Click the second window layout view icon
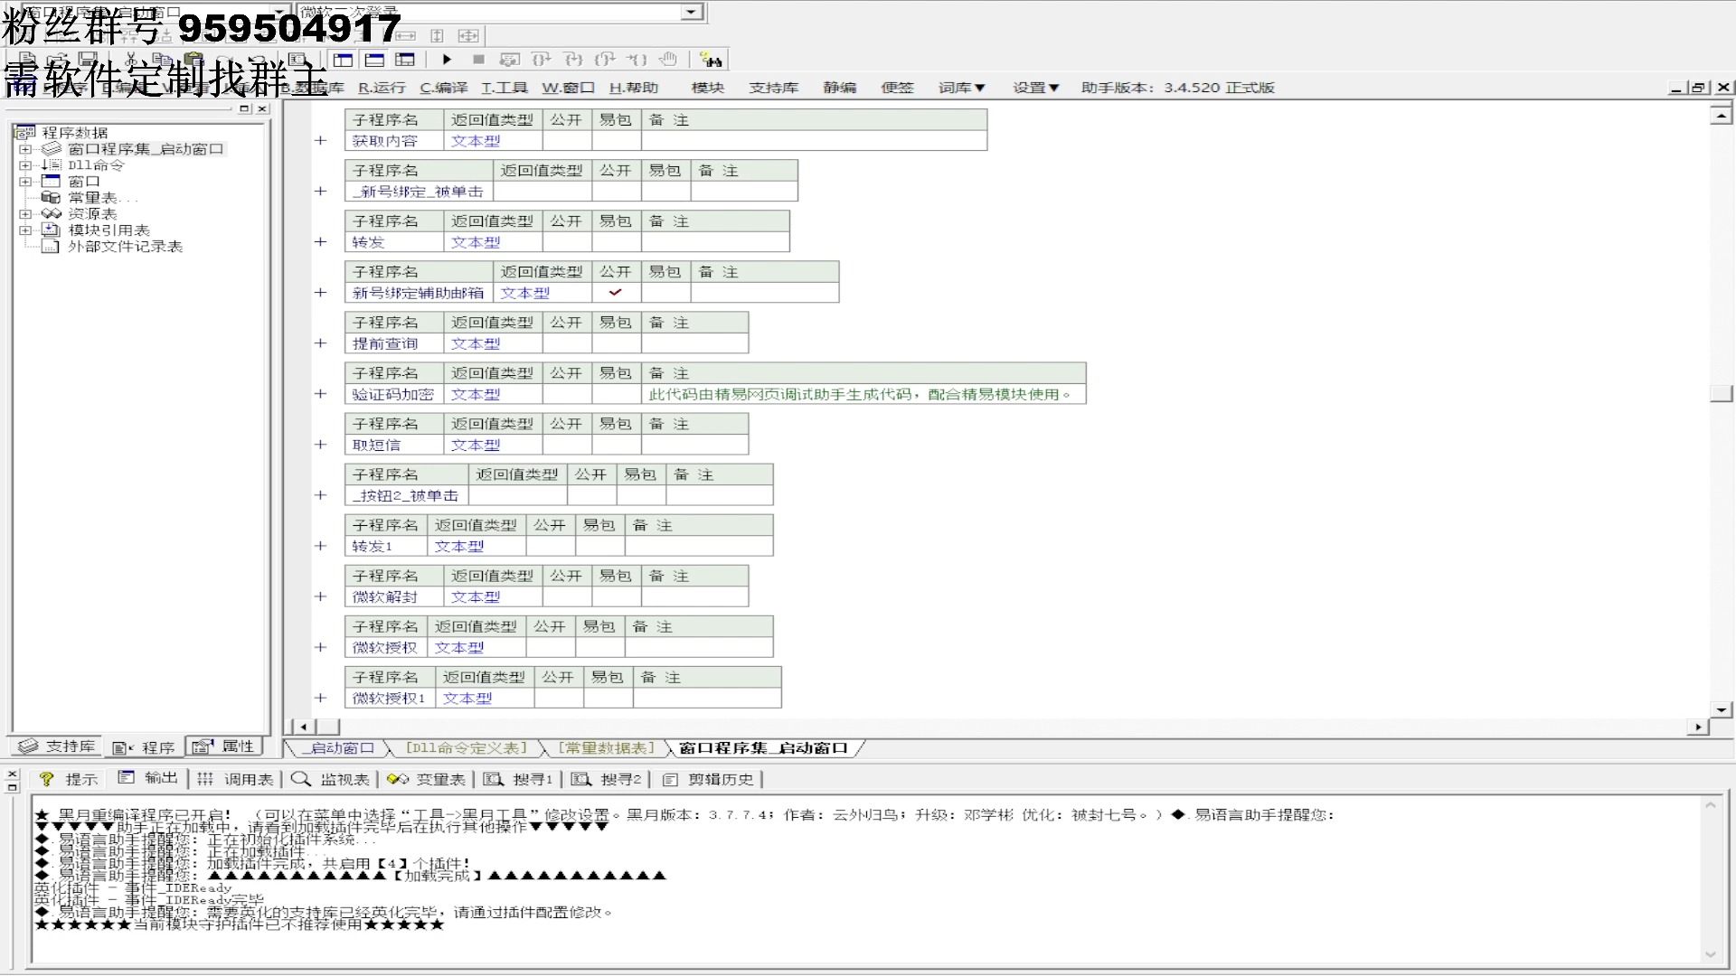This screenshot has width=1736, height=976. pos(374,60)
